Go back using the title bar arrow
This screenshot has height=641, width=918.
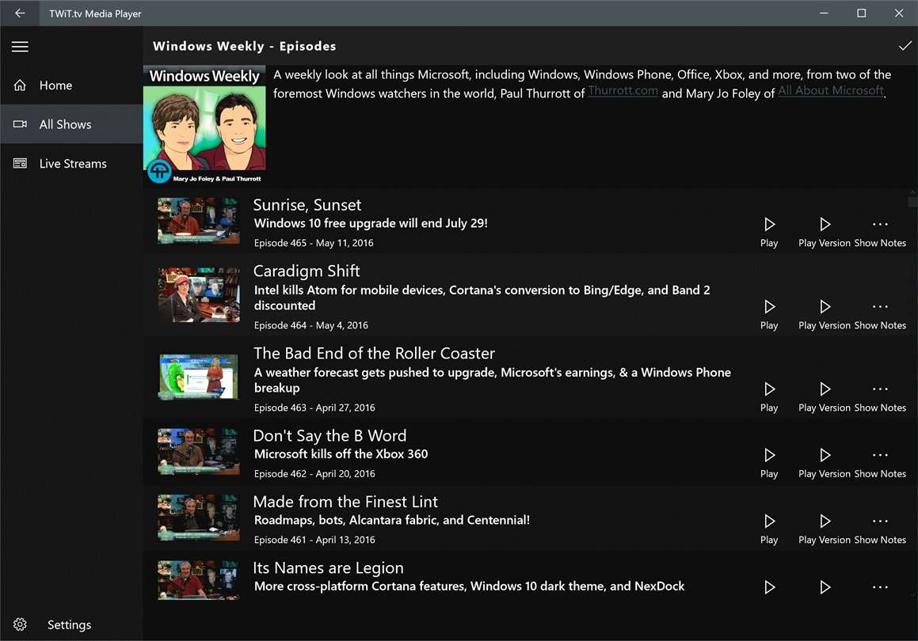20,13
